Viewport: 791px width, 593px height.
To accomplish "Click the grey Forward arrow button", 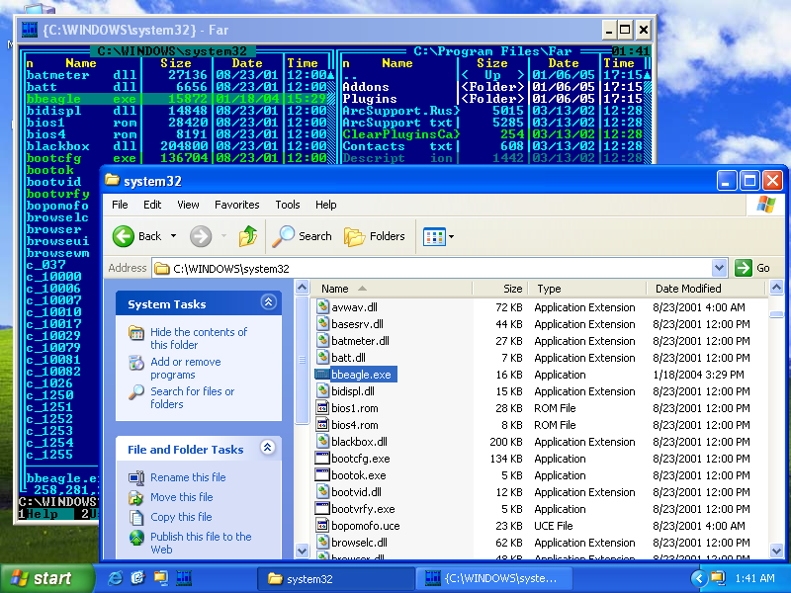I will pos(201,236).
